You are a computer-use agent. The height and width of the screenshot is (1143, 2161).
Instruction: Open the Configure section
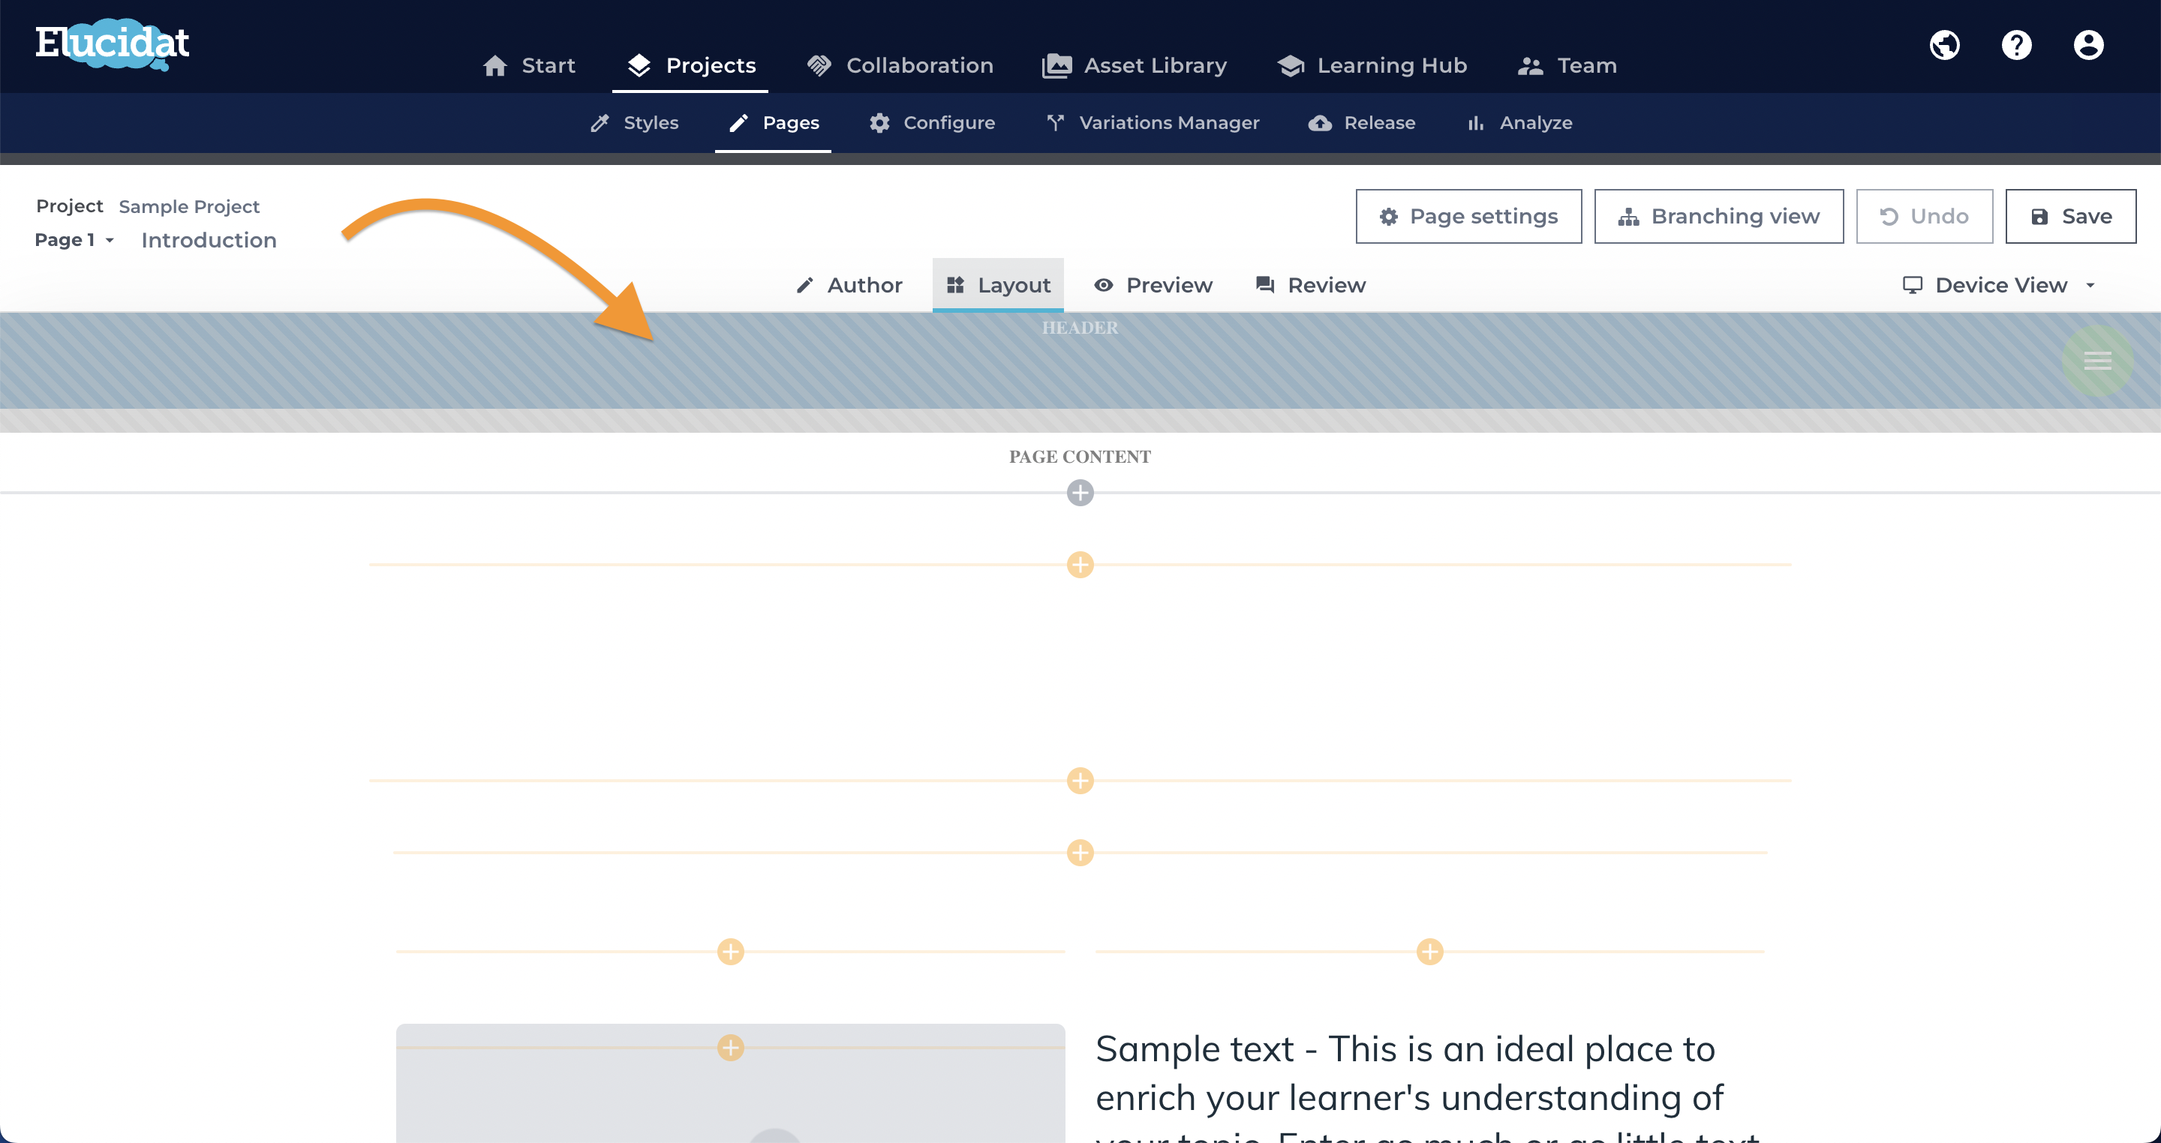932,123
